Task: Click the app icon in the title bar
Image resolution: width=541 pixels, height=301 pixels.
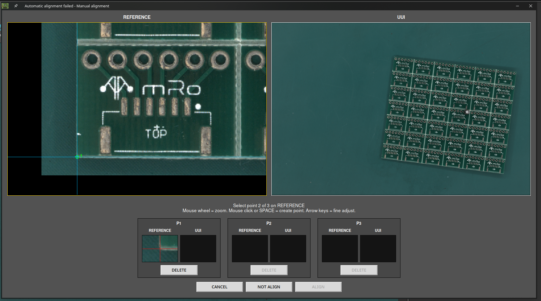Action: pyautogui.click(x=5, y=6)
